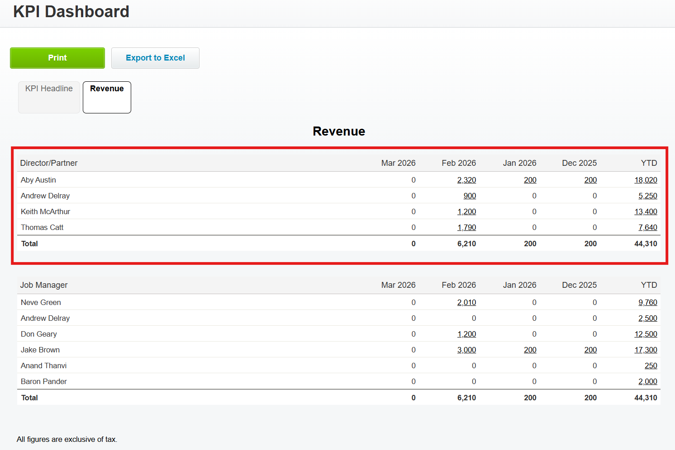Screen dimensions: 675x450
Task: Open Don Geary's Feb 2026 value 1,200
Action: point(466,334)
